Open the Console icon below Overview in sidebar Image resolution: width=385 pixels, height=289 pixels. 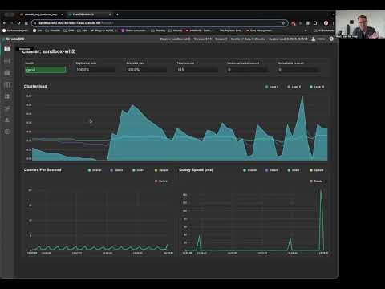click(x=7, y=61)
